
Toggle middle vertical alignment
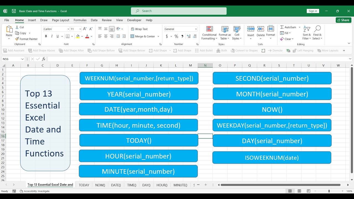click(106, 29)
